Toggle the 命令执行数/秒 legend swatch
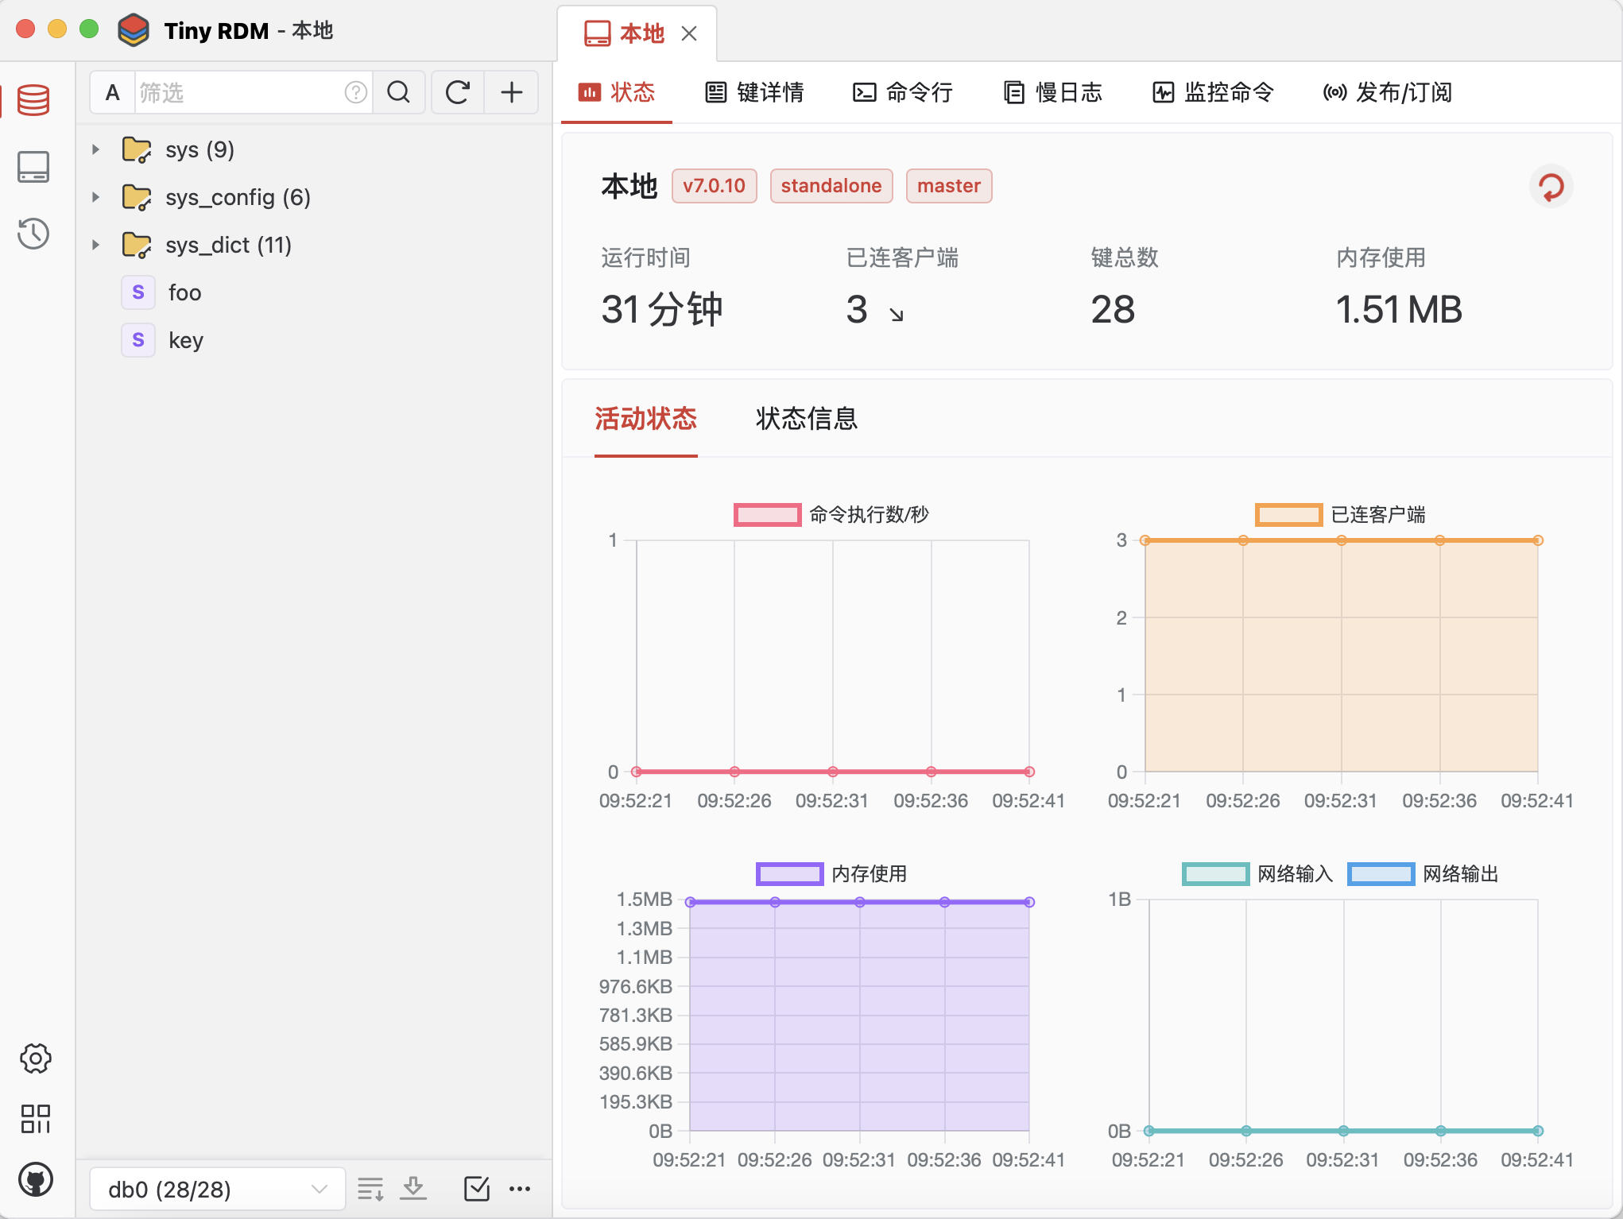This screenshot has height=1219, width=1623. (x=767, y=515)
